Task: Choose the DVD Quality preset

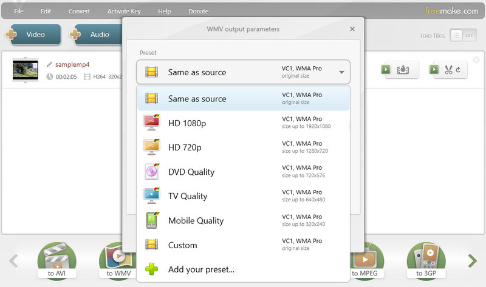Action: [244, 172]
